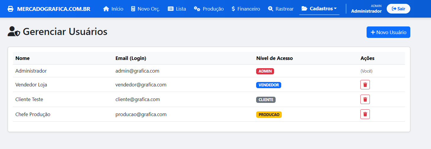The image size is (431, 149).
Task: Click the calculator icon for Novo Orç.
Action: (x=133, y=9)
